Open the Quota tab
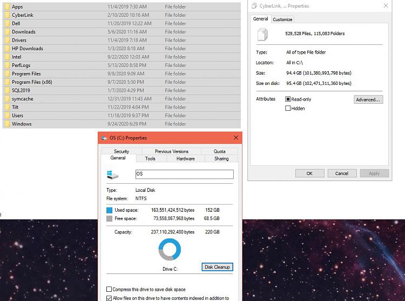405x301 pixels. pyautogui.click(x=219, y=151)
